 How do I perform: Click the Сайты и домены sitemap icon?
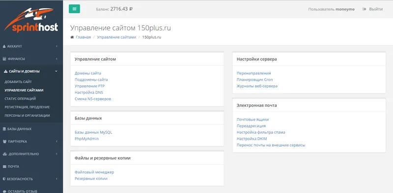click(6, 72)
